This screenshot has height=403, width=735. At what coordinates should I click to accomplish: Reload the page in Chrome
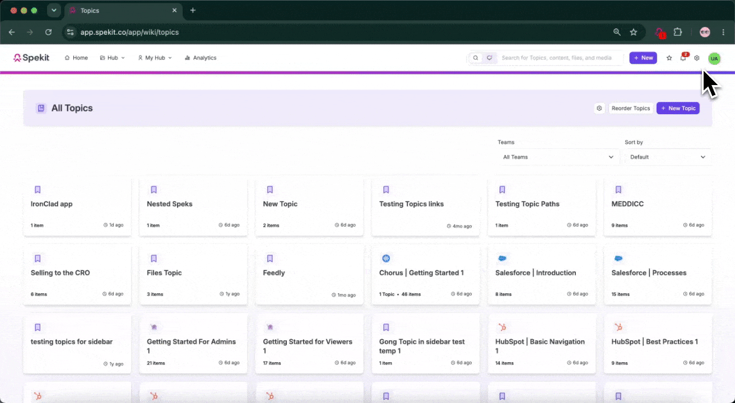click(x=48, y=32)
